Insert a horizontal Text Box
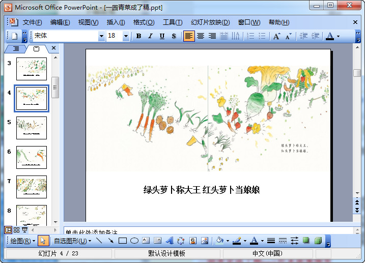The height and width of the screenshot is (263, 365). [x=146, y=241]
